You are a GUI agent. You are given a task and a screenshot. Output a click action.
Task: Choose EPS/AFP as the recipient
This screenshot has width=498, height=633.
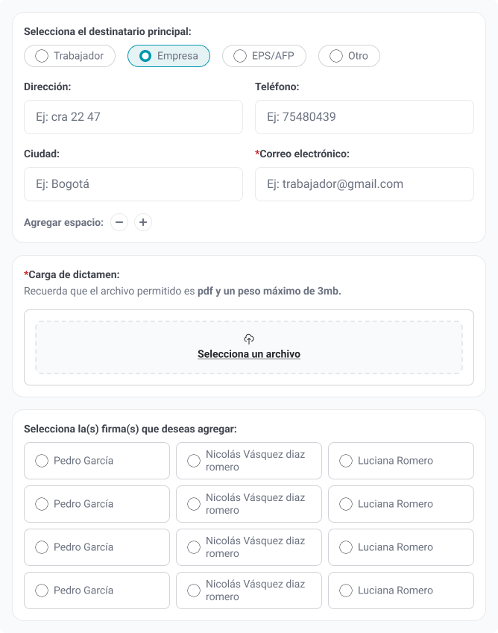(264, 56)
